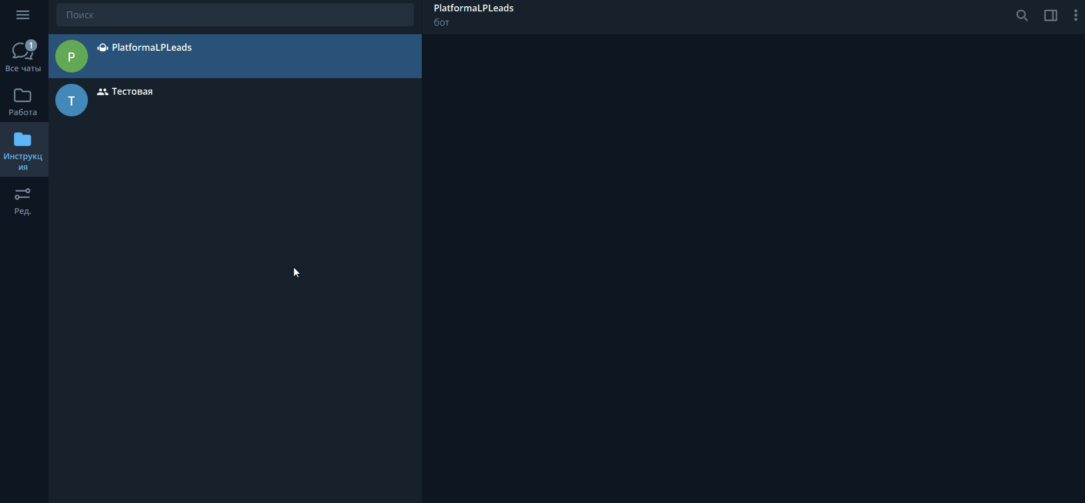Click the blue T avatar
The image size is (1085, 503).
pyautogui.click(x=71, y=100)
